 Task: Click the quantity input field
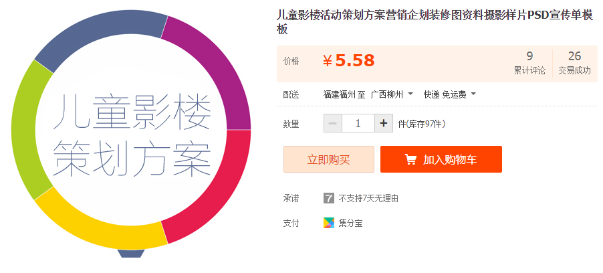tap(358, 123)
